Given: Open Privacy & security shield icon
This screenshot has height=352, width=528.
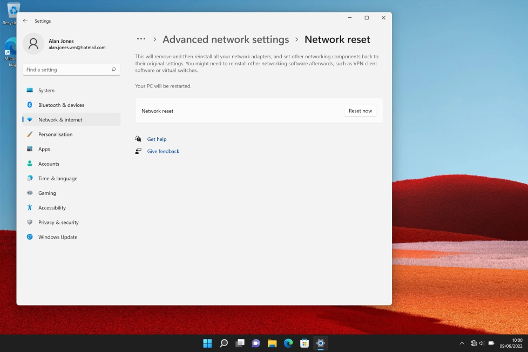Looking at the screenshot, I should pyautogui.click(x=30, y=222).
